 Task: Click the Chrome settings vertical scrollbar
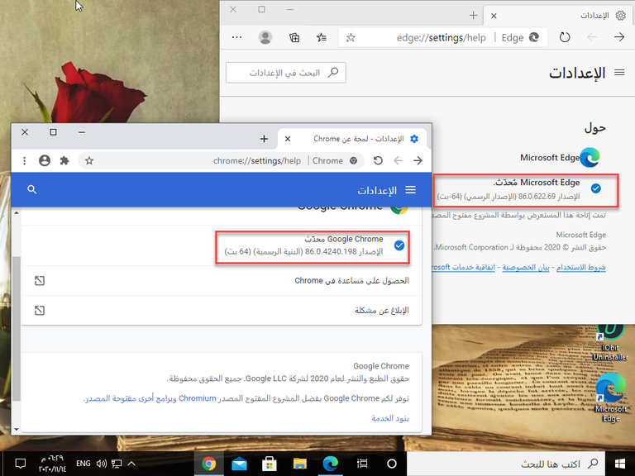pyautogui.click(x=17, y=328)
